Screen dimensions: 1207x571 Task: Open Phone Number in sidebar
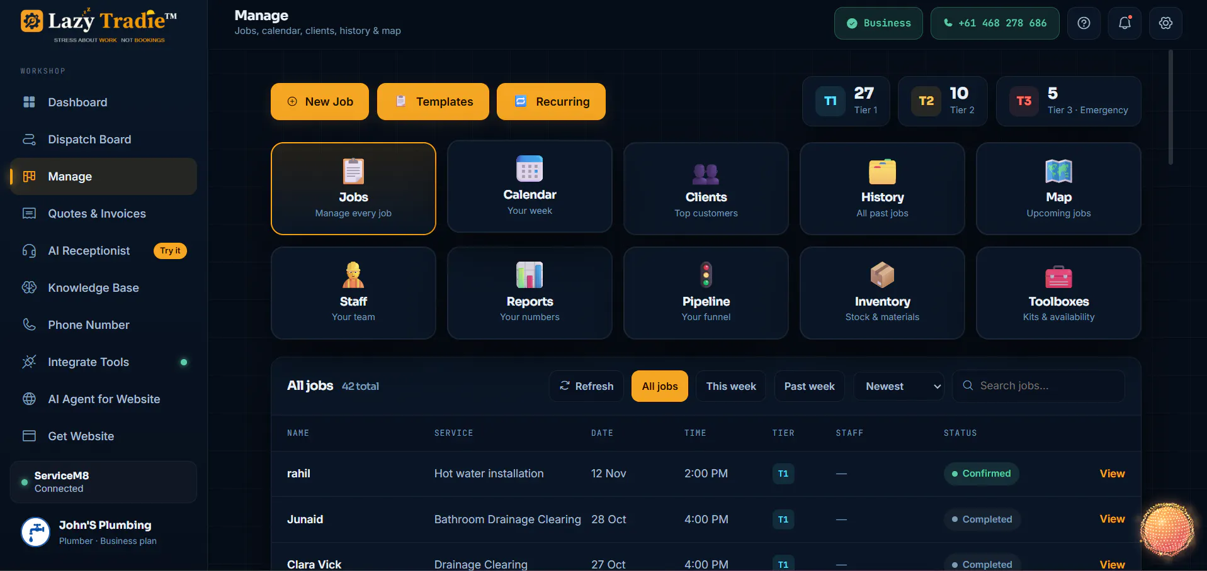tap(103, 325)
